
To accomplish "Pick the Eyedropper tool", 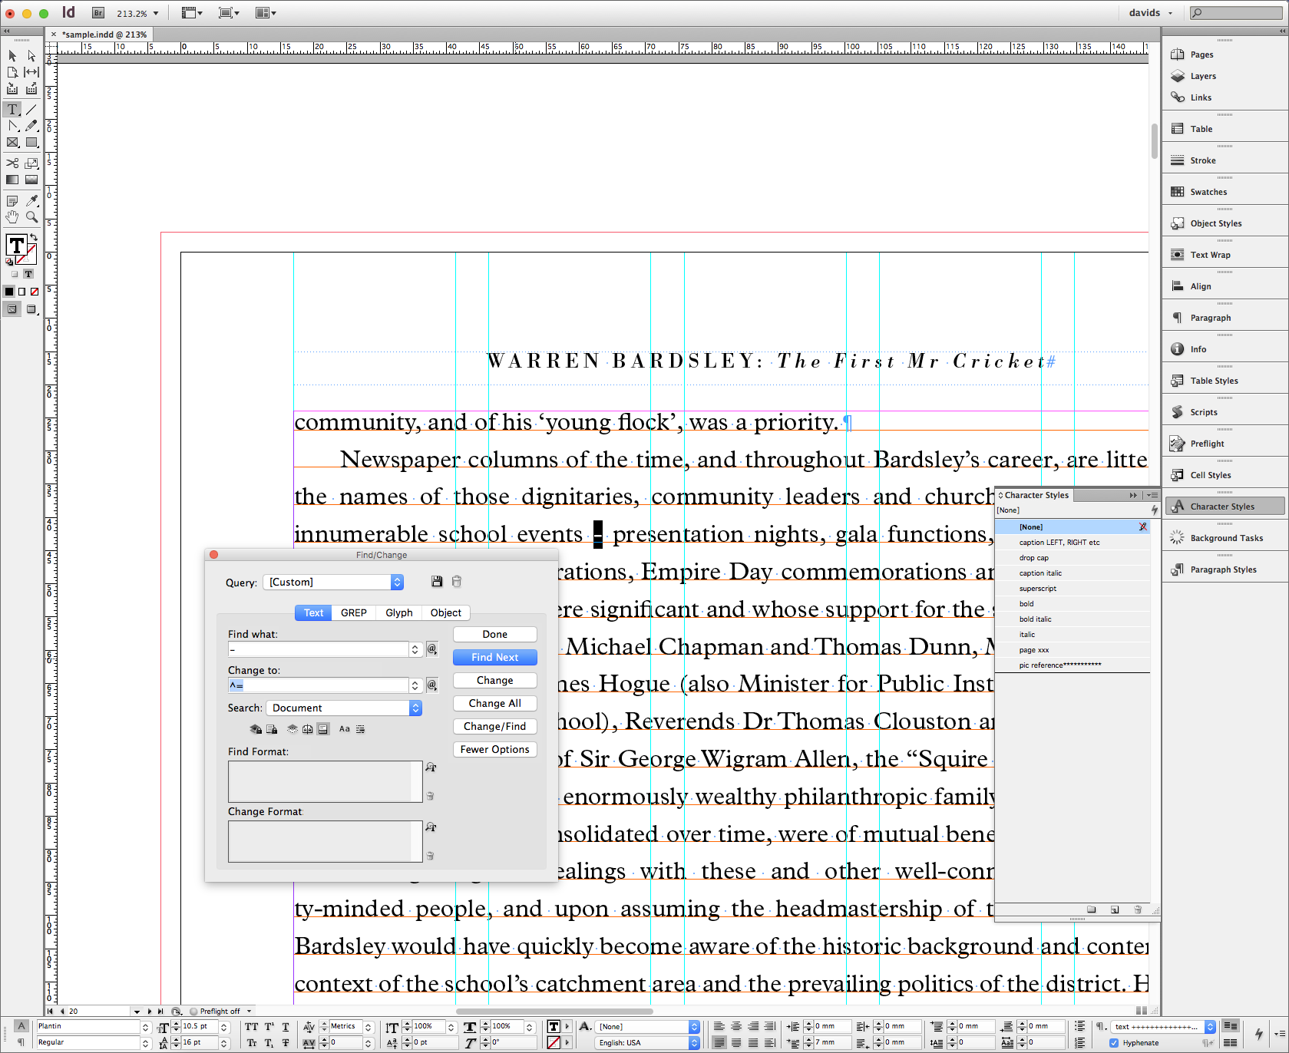I will [32, 200].
